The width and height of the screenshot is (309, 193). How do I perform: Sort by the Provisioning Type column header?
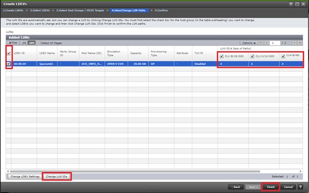click(161, 53)
